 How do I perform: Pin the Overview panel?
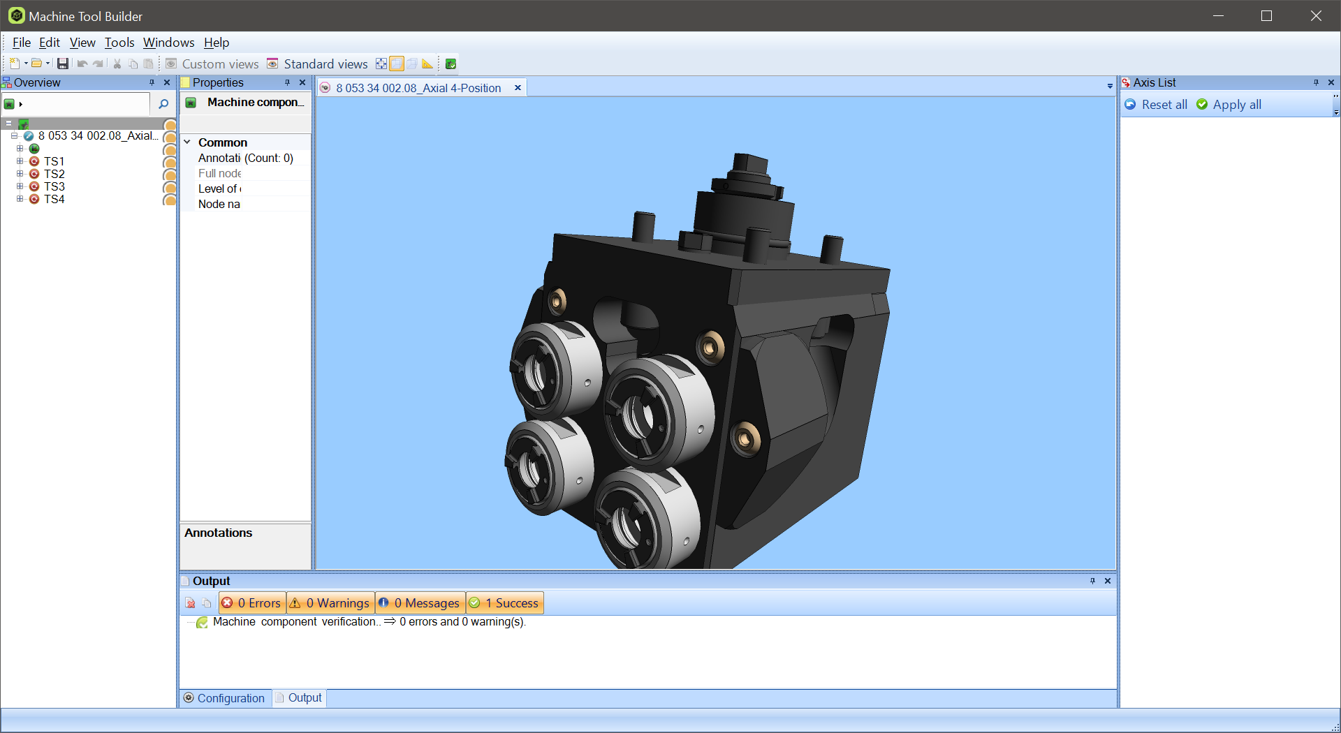coord(152,82)
